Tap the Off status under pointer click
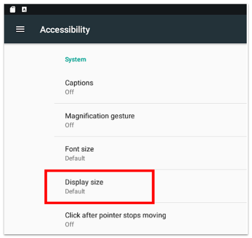The height and width of the screenshot is (238, 252). [70, 224]
